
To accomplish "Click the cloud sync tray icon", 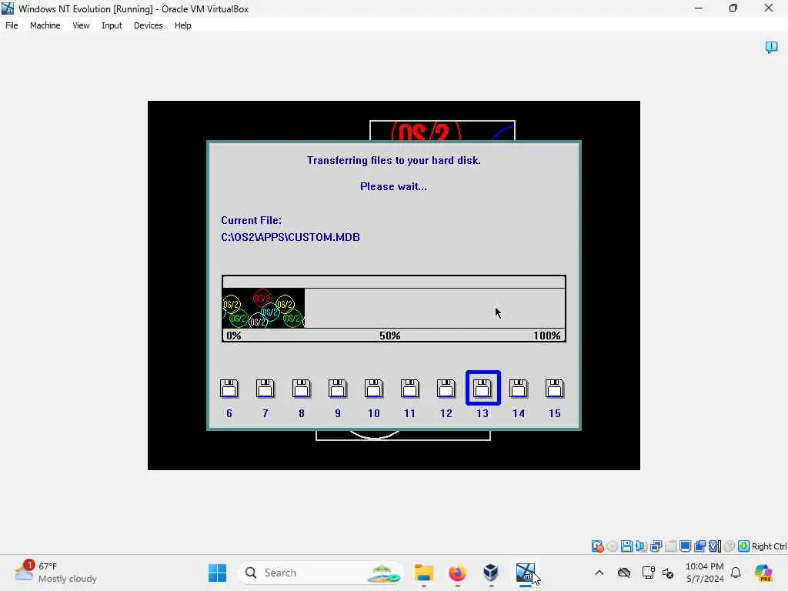I will pyautogui.click(x=624, y=573).
